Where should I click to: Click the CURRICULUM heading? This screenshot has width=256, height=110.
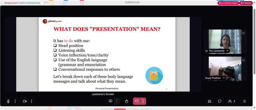click(132, 3)
